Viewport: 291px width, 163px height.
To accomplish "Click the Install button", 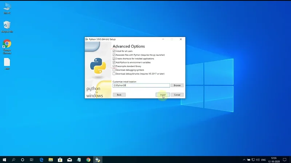I will coord(163,95).
